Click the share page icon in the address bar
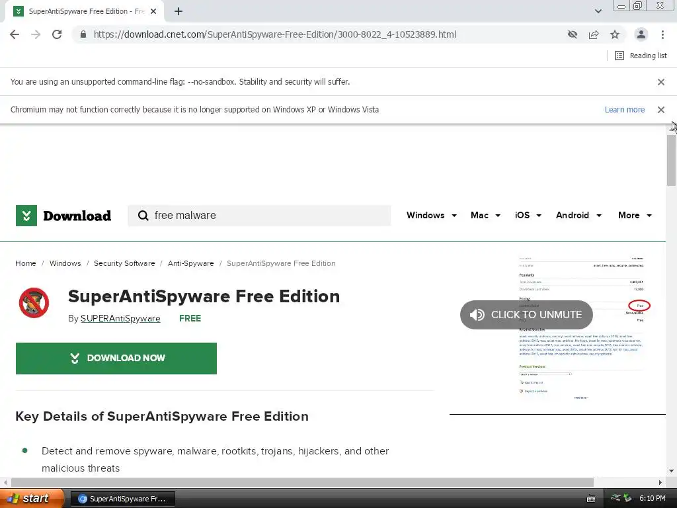Image resolution: width=677 pixels, height=508 pixels. click(x=594, y=34)
